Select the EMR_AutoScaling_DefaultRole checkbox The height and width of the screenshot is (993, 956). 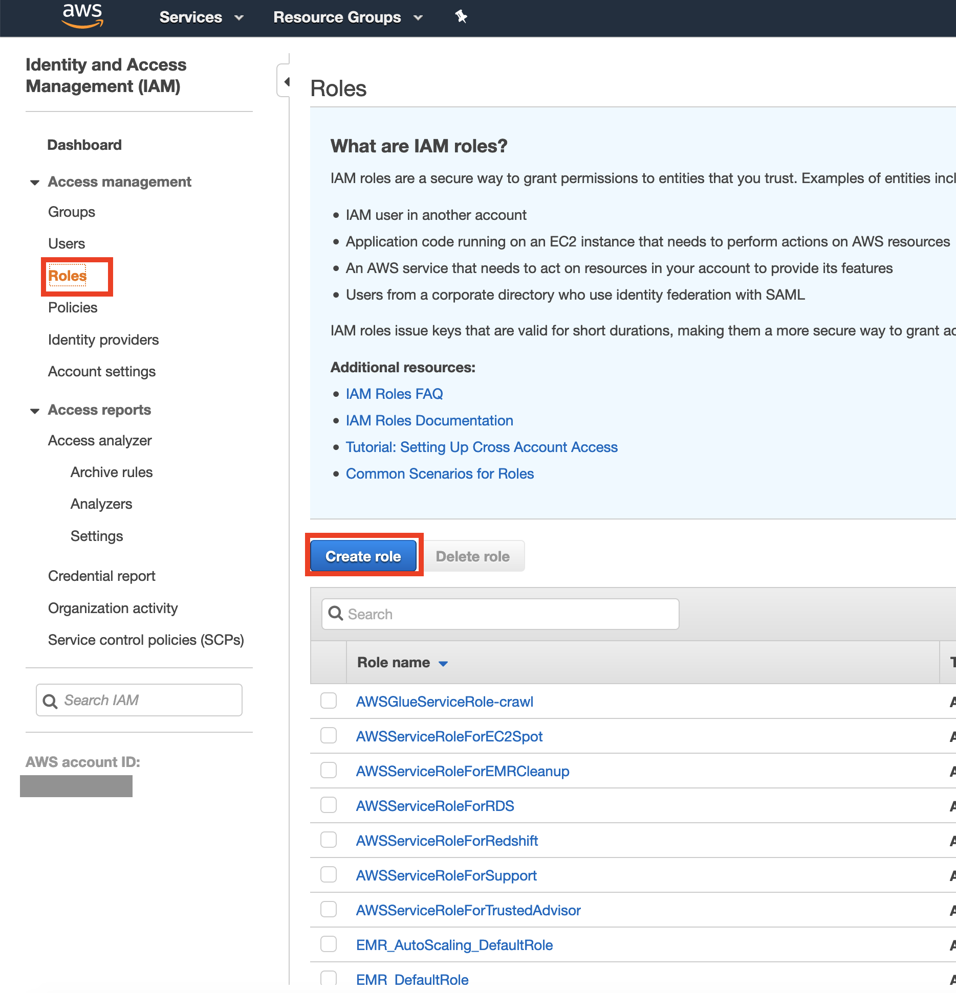coord(329,944)
